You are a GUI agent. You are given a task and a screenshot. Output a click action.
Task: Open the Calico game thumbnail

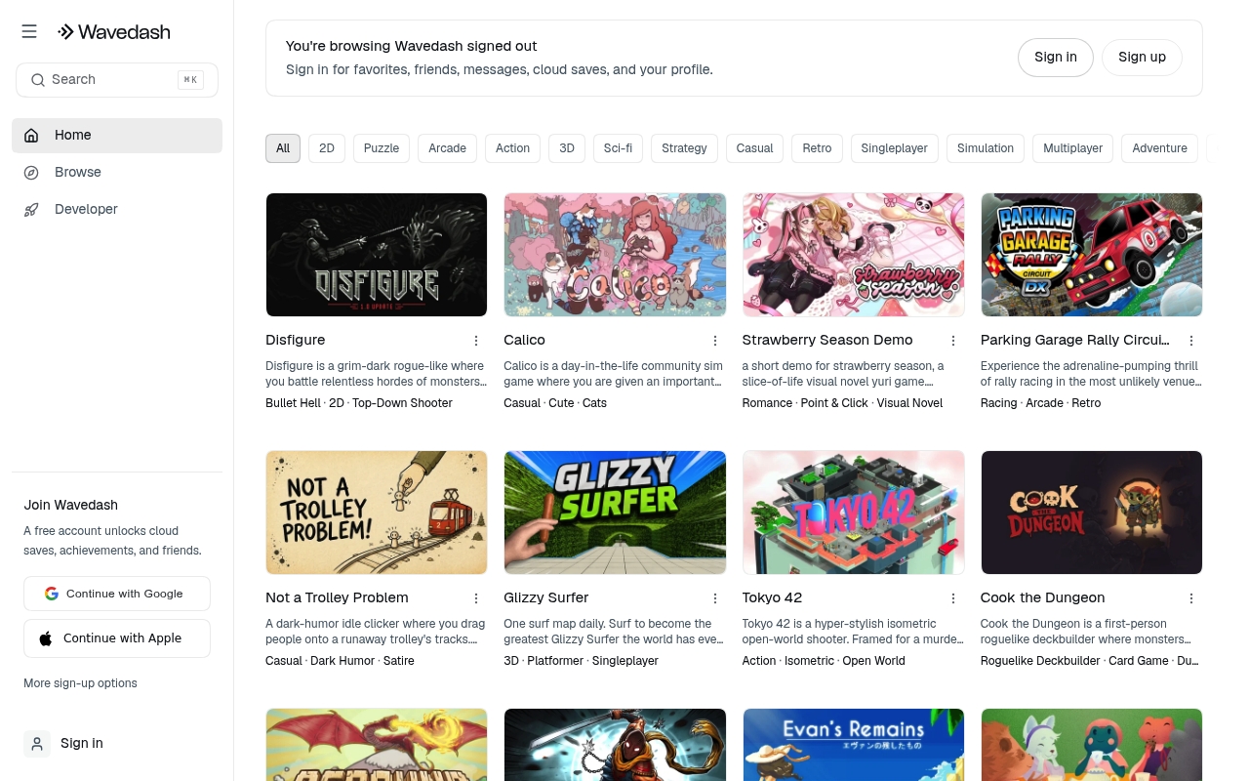pyautogui.click(x=615, y=255)
